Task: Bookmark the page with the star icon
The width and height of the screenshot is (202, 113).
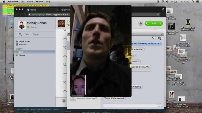Action: point(158,15)
